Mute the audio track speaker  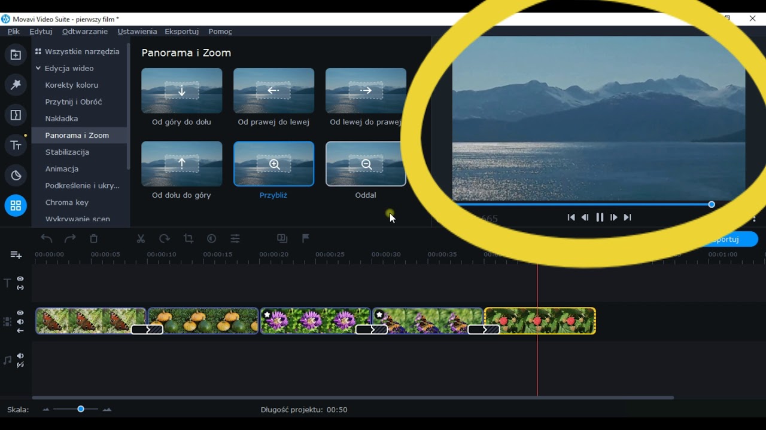[20, 356]
